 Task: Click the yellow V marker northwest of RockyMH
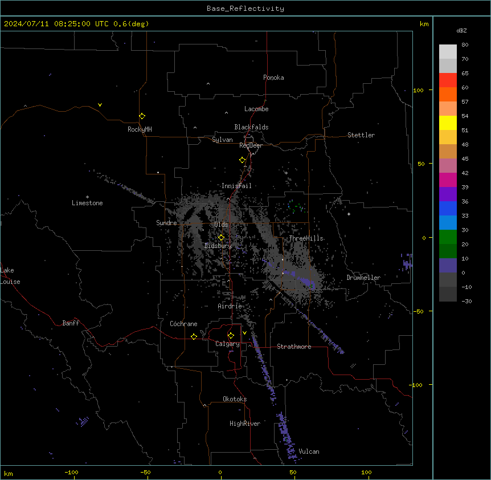click(x=100, y=105)
